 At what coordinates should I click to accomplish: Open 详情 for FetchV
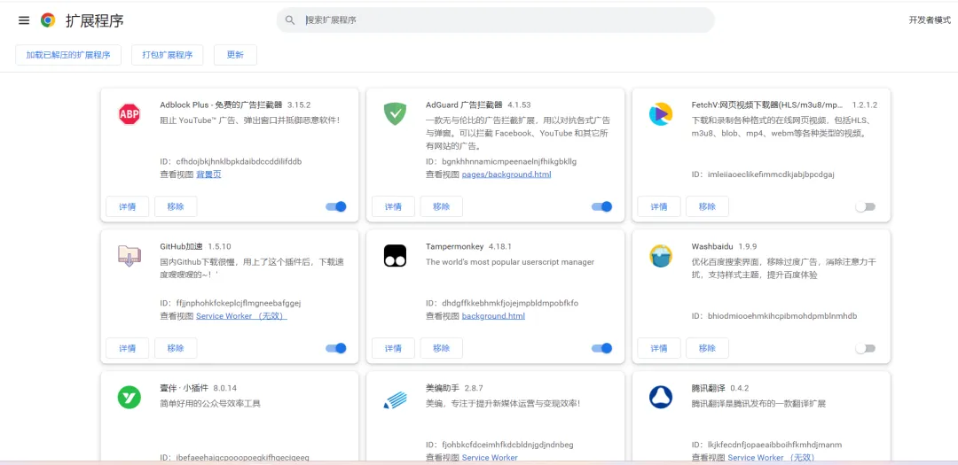click(x=658, y=206)
